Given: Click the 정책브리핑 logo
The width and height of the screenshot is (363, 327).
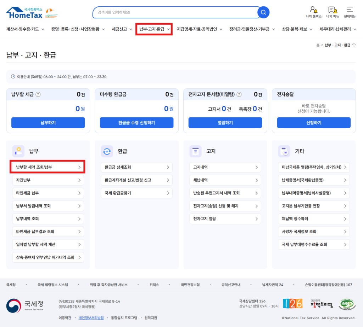Looking at the screenshot, I should tap(321, 304).
